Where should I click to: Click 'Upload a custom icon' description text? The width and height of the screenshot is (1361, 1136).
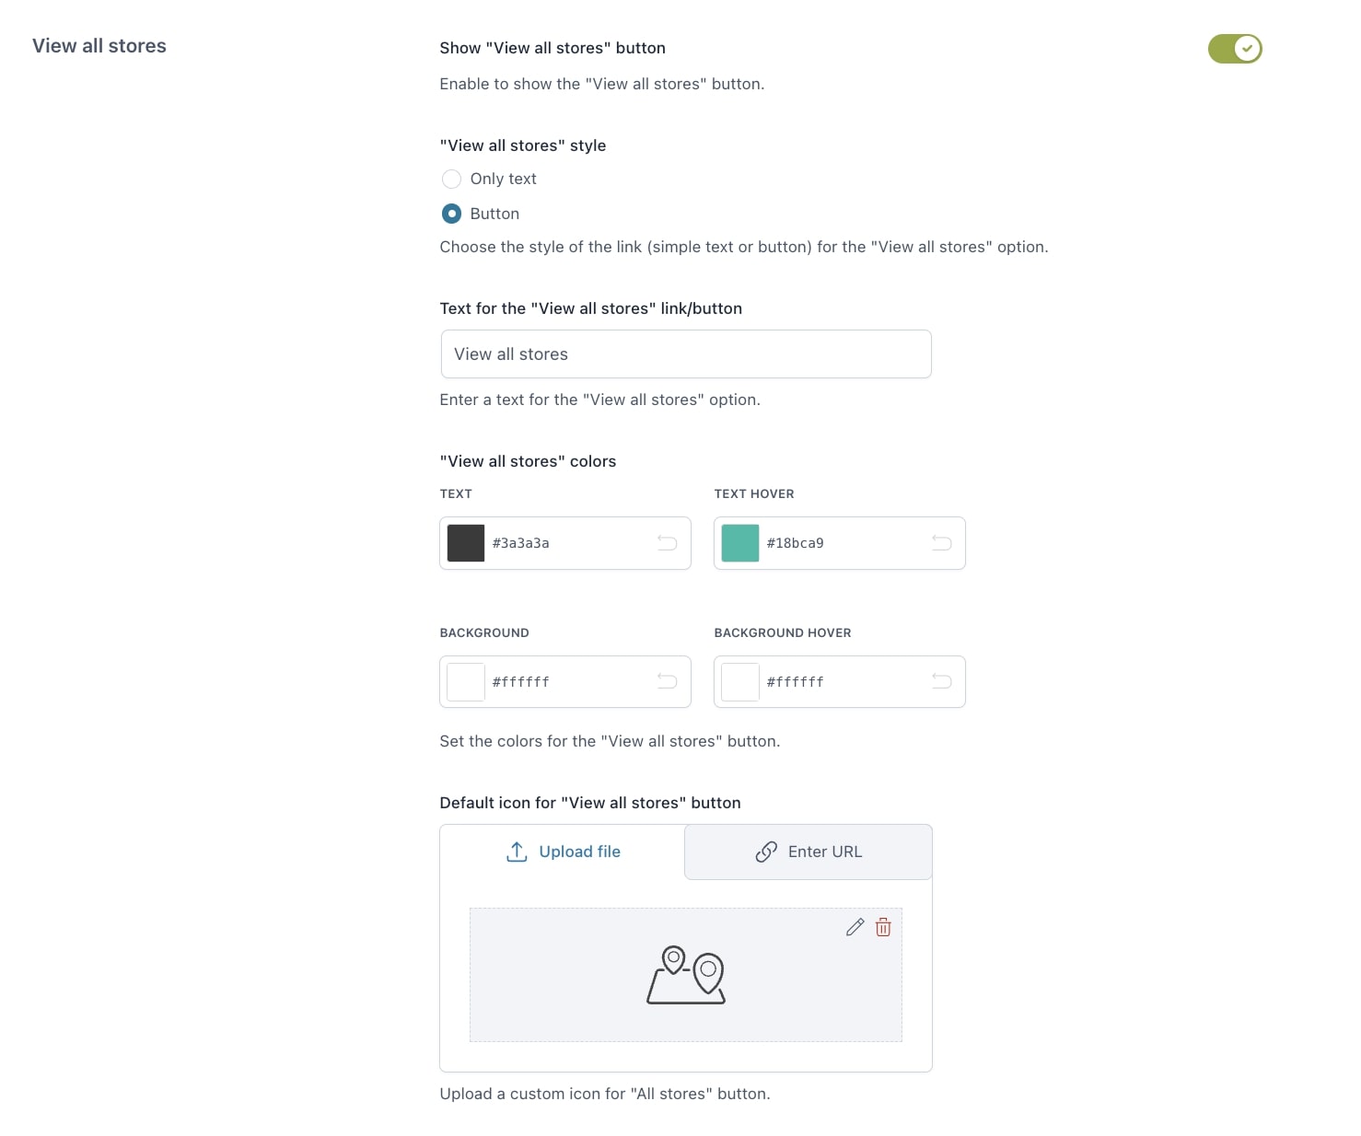(x=605, y=1094)
